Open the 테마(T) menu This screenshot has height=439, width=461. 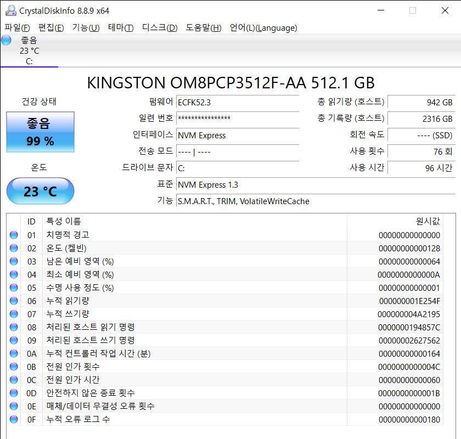121,28
